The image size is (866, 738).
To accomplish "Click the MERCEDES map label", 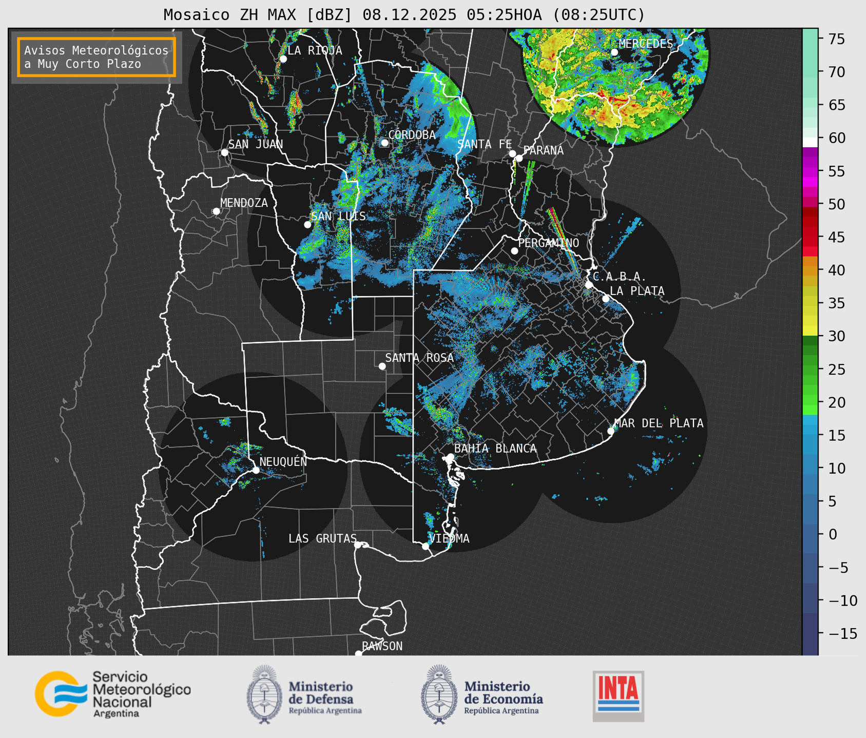I will click(x=646, y=44).
